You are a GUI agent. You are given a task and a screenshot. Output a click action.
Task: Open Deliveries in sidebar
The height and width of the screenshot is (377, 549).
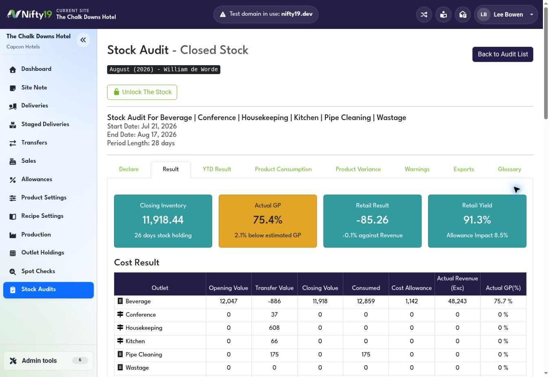pyautogui.click(x=48, y=106)
